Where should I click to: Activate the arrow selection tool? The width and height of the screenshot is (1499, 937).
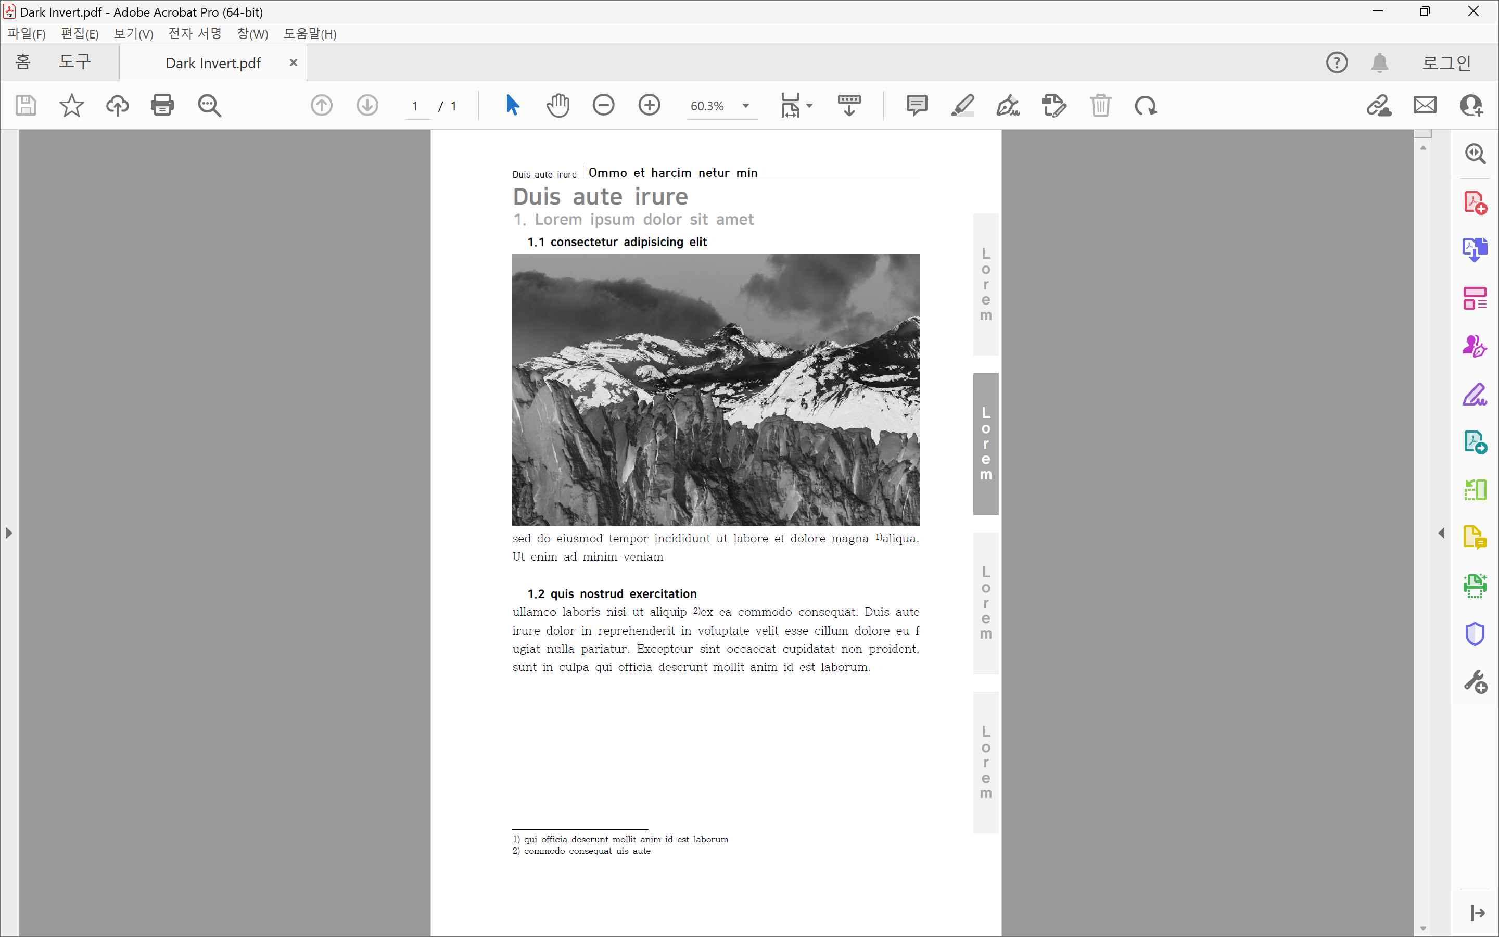[512, 105]
